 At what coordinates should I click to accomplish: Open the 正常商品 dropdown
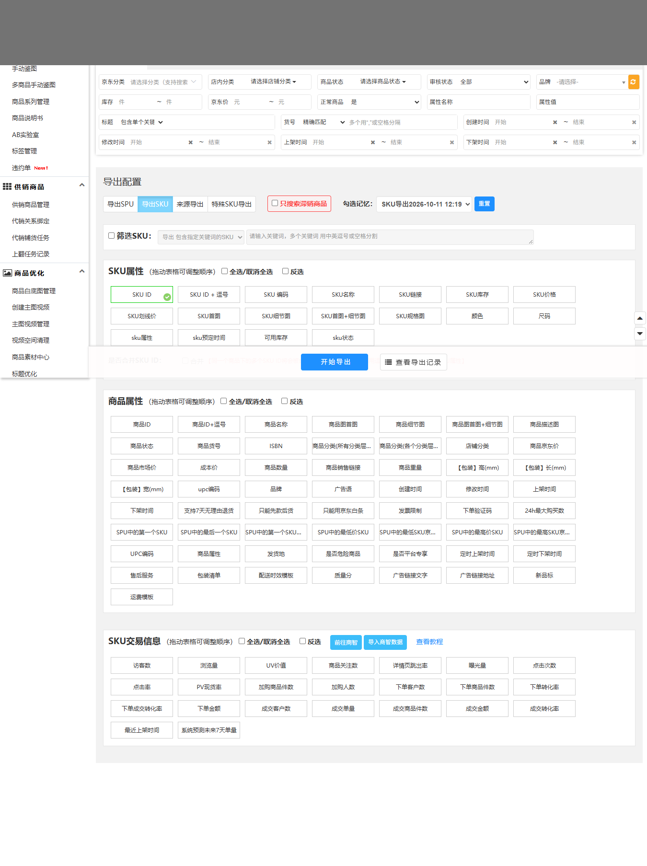coord(384,102)
